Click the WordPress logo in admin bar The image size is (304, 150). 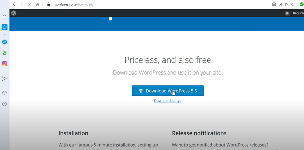point(13,13)
